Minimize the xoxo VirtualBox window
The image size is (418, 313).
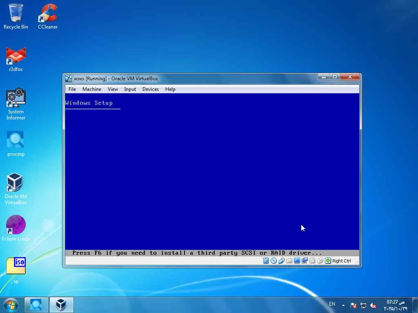click(324, 77)
